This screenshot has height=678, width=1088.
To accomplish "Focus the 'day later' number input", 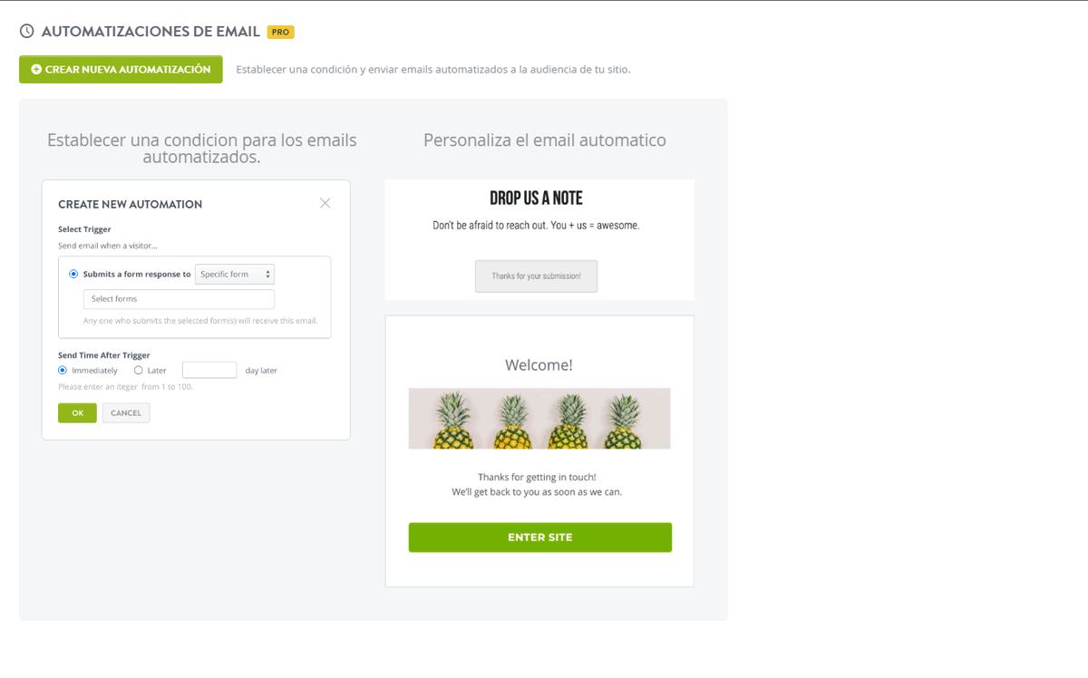I will 209,370.
